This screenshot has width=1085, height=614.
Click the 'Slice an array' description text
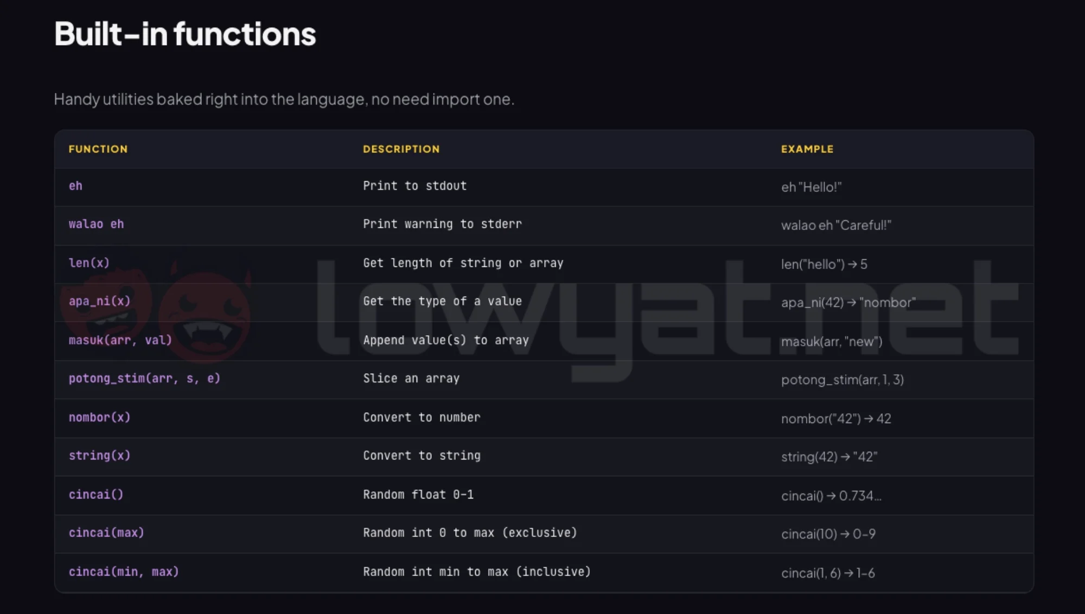[x=411, y=379]
